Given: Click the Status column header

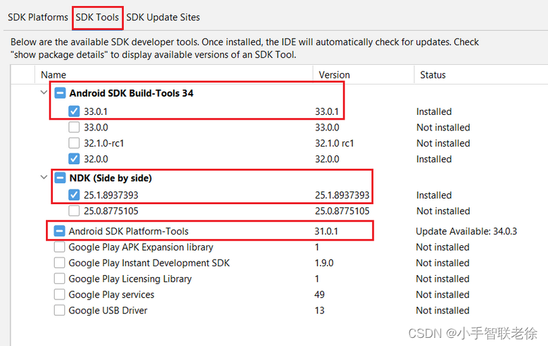Looking at the screenshot, I should [481, 75].
